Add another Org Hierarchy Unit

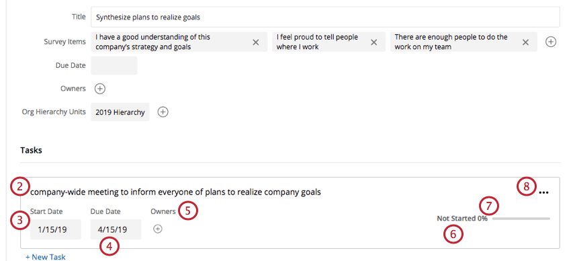point(163,112)
